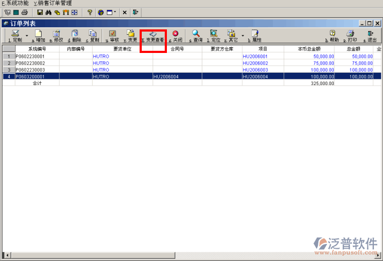Select order P0603200001
The width and height of the screenshot is (383, 261).
point(30,76)
